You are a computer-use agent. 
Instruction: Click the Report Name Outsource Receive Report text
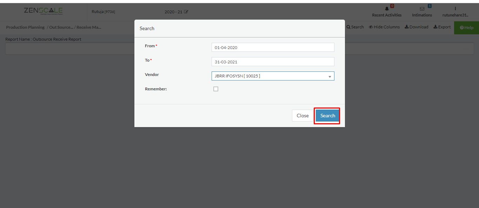[43, 39]
